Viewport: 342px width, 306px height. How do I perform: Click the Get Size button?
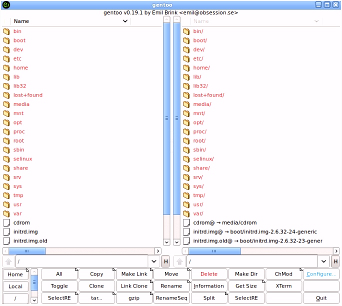[x=246, y=286]
